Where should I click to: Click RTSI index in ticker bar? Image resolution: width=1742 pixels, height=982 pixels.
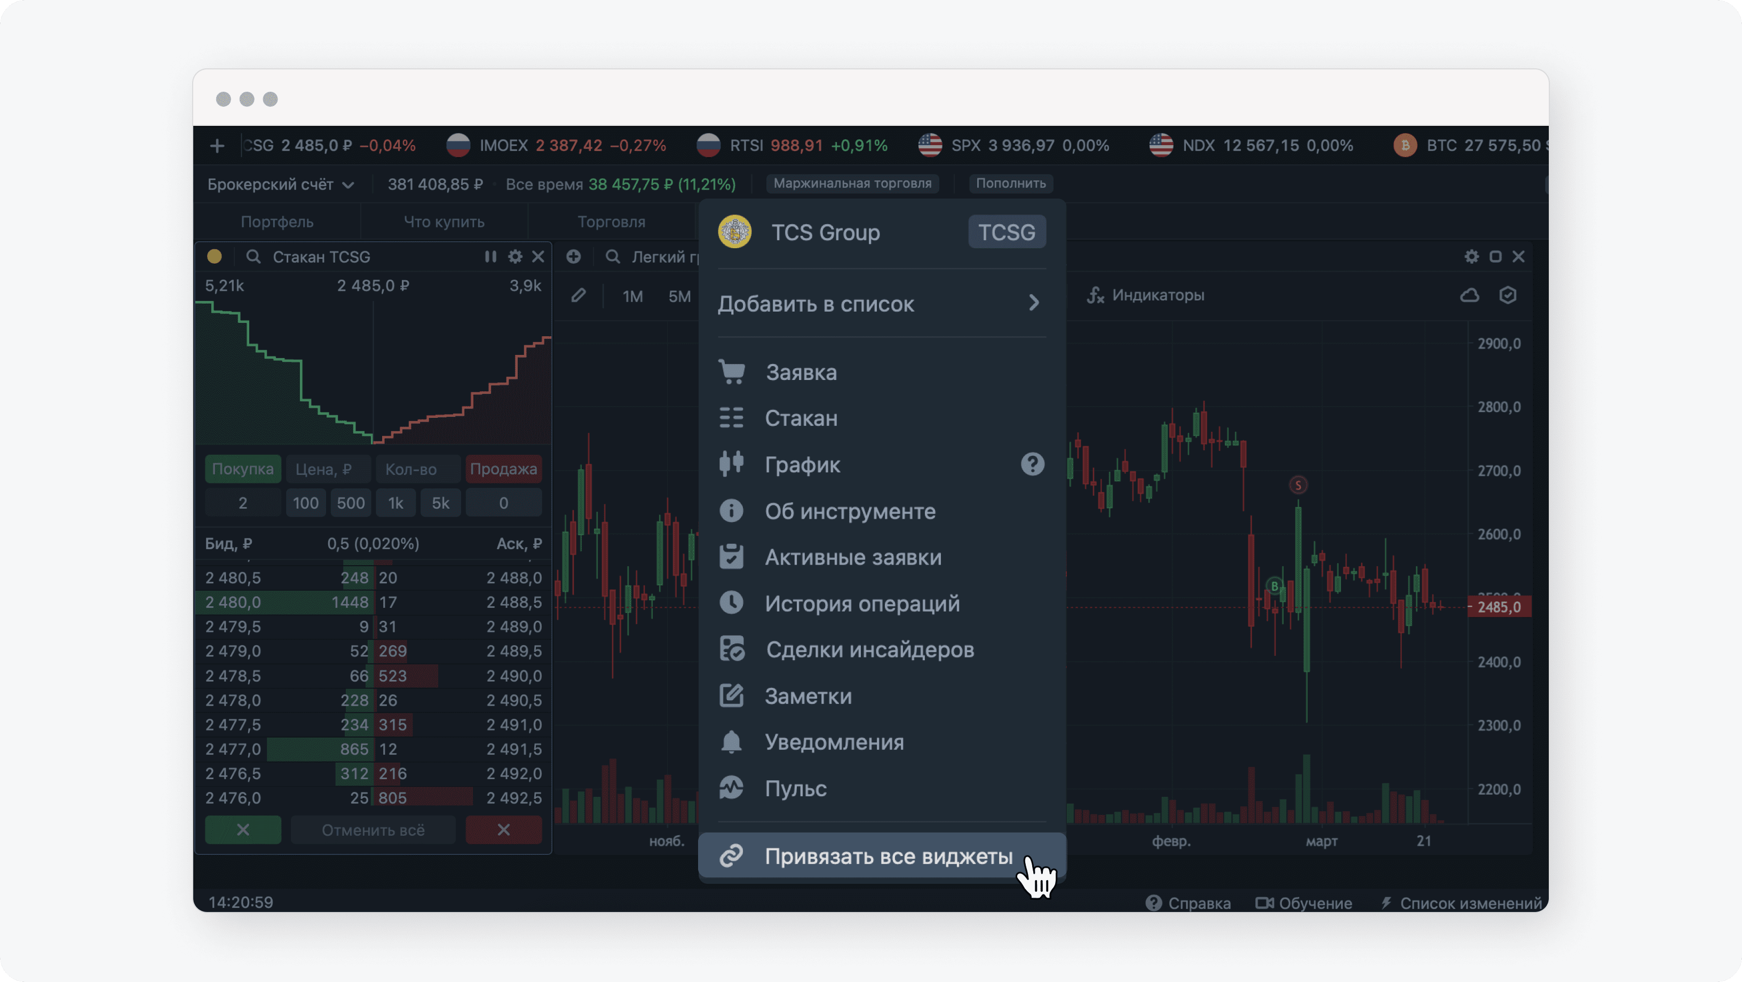click(792, 145)
